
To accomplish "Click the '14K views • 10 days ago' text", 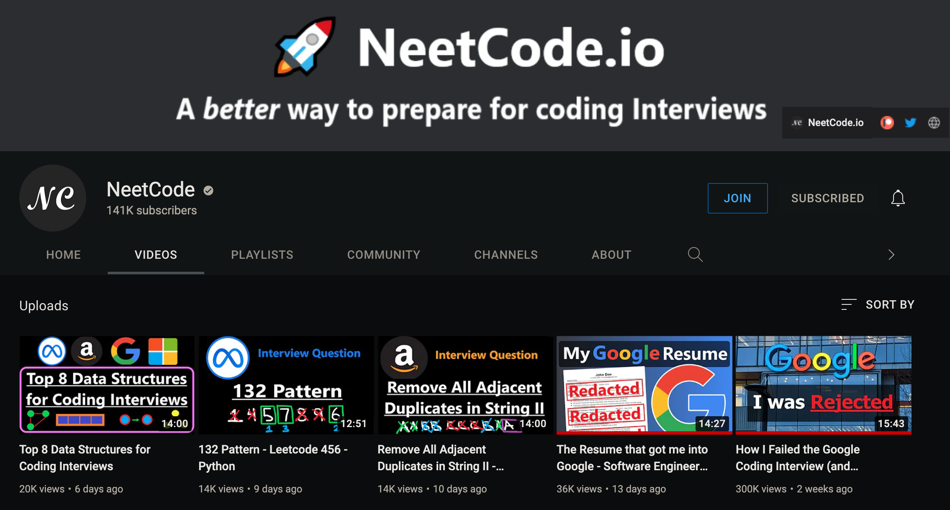I will click(x=432, y=489).
